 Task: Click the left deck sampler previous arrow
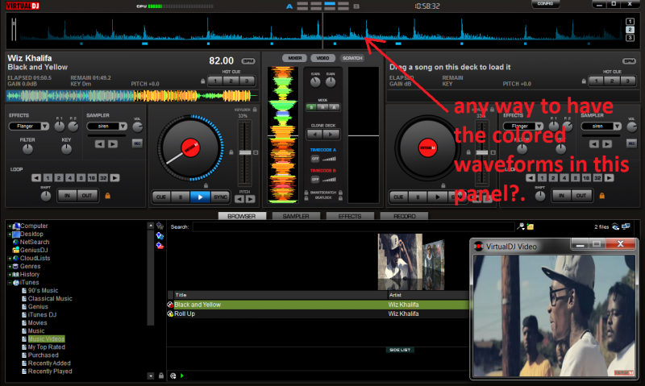pyautogui.click(x=100, y=144)
